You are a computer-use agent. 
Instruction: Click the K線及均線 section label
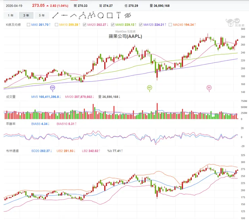pos(13,25)
